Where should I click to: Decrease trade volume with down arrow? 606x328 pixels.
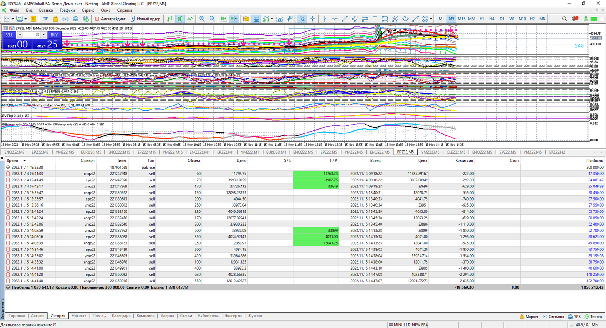[20, 35]
